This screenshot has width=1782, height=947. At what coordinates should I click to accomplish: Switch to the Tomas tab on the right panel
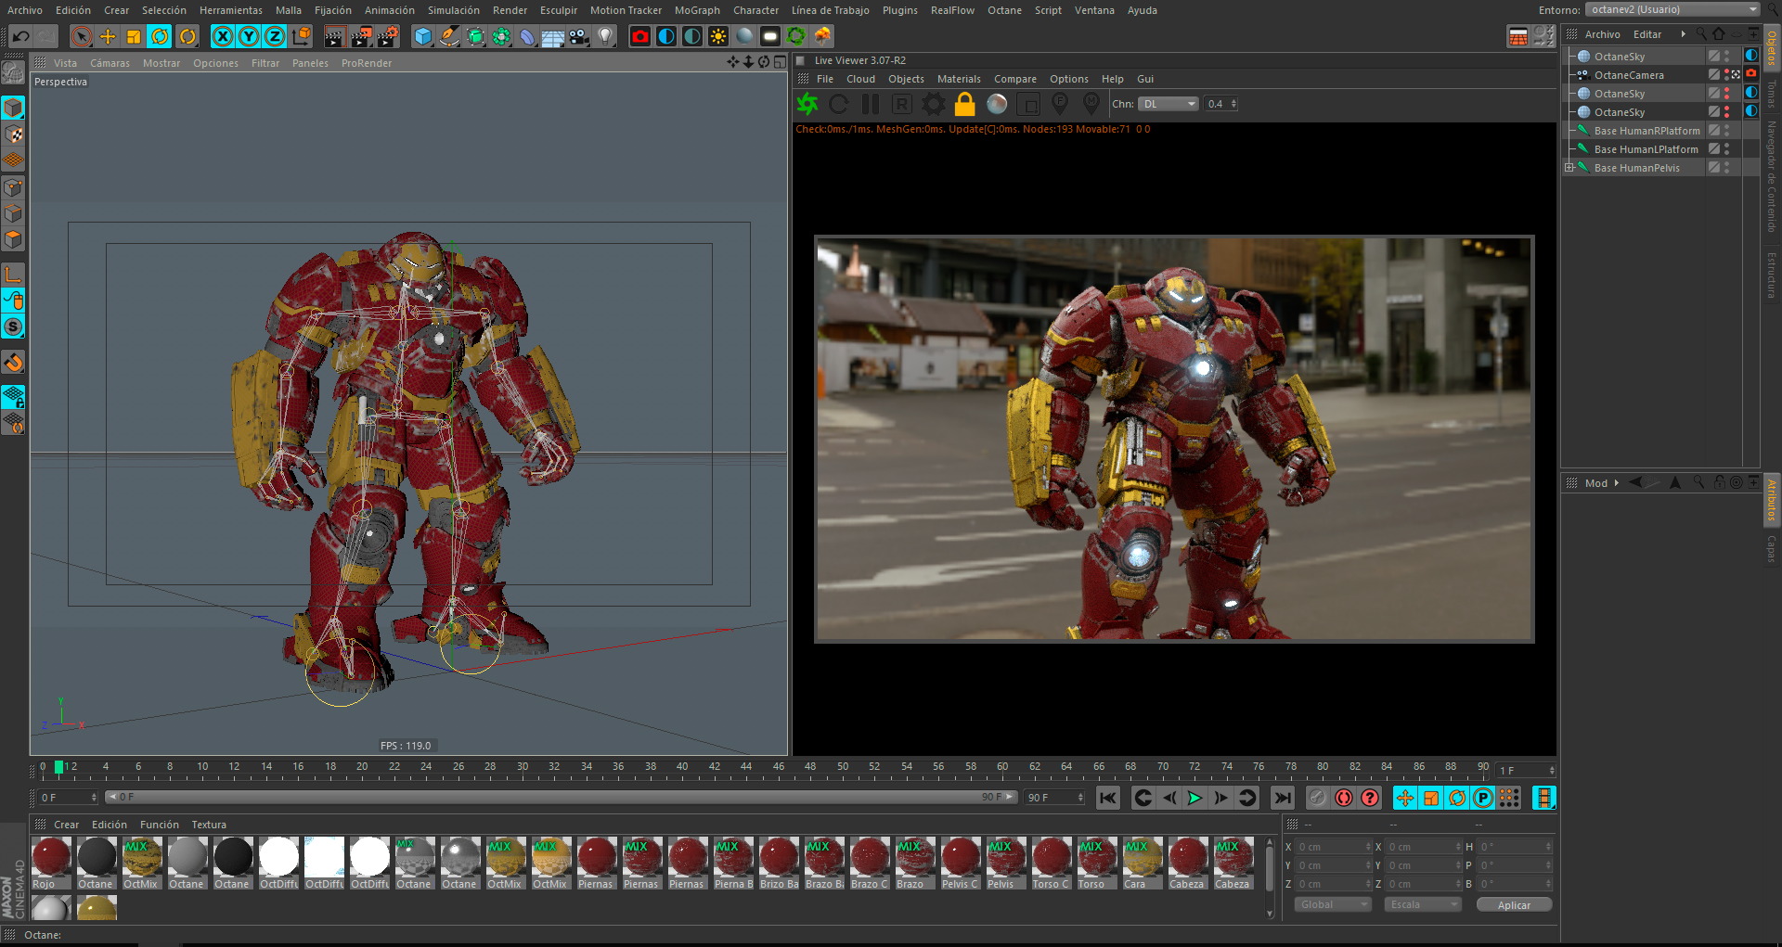pos(1771,93)
